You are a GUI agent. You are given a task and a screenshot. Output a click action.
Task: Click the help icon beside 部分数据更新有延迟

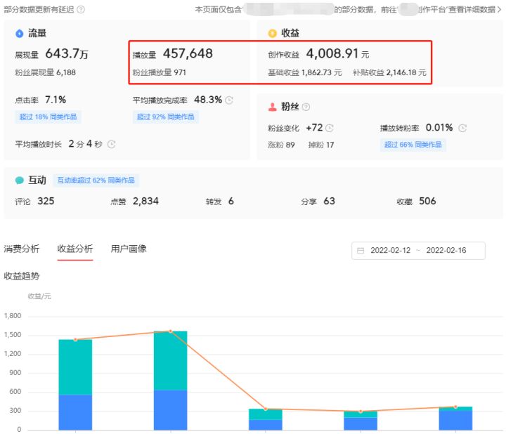pos(81,10)
